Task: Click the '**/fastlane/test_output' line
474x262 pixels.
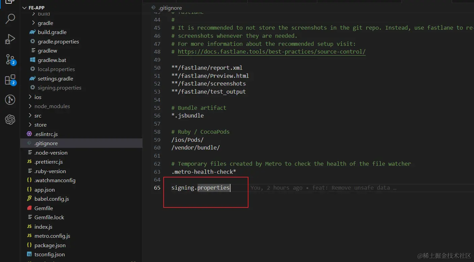Action: [209, 92]
